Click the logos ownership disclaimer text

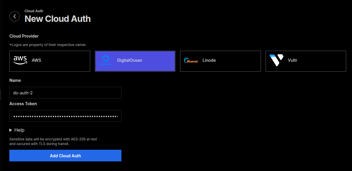(48, 45)
